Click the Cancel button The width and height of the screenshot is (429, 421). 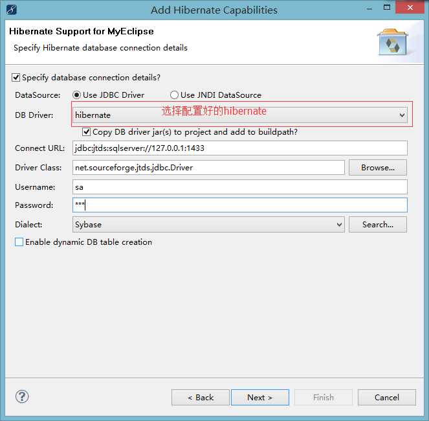[386, 398]
